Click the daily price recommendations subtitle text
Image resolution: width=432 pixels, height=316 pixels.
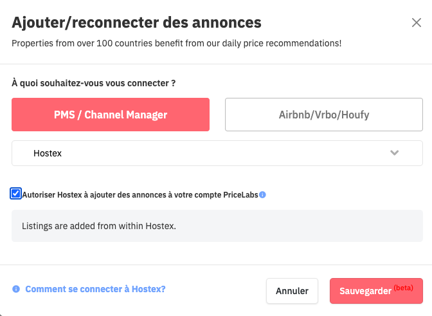coord(177,44)
